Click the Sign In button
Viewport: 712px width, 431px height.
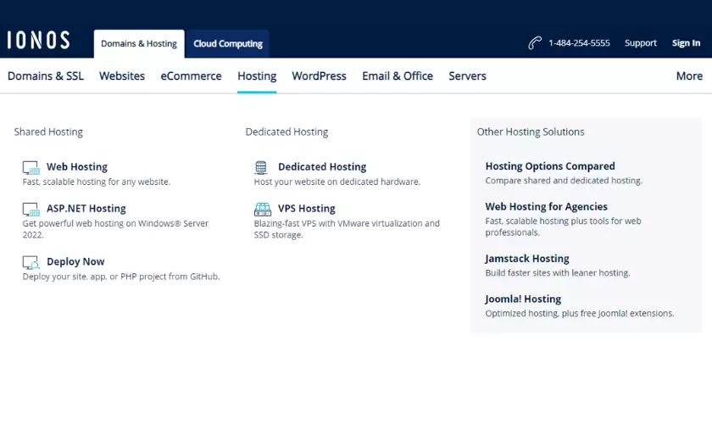[686, 43]
